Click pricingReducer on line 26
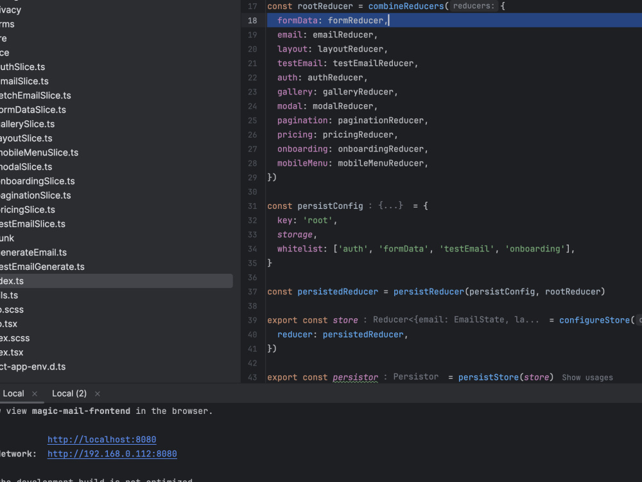 tap(358, 135)
